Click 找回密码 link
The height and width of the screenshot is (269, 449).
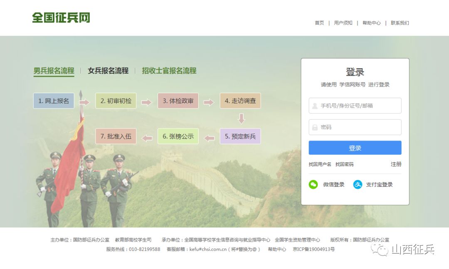pyautogui.click(x=344, y=164)
